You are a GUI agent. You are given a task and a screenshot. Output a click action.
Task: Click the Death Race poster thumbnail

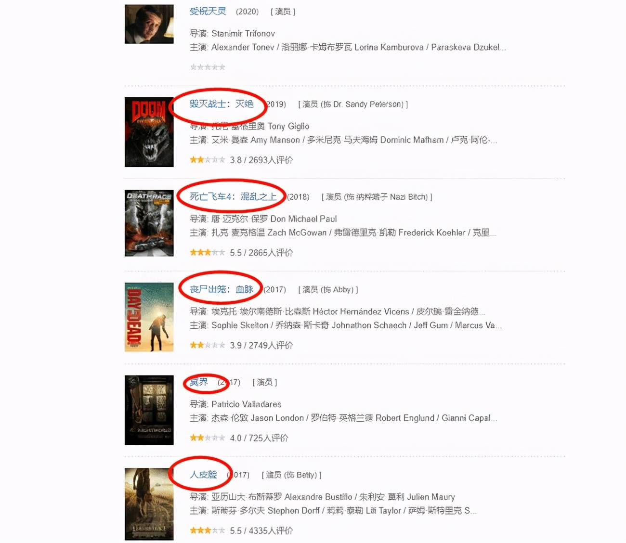149,223
